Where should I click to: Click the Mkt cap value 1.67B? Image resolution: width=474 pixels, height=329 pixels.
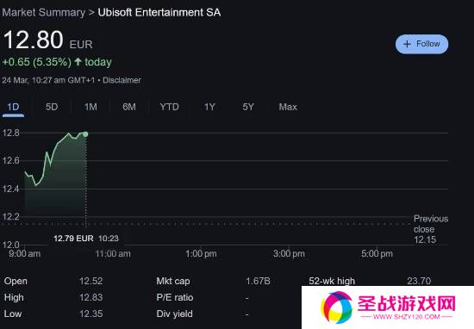click(258, 282)
